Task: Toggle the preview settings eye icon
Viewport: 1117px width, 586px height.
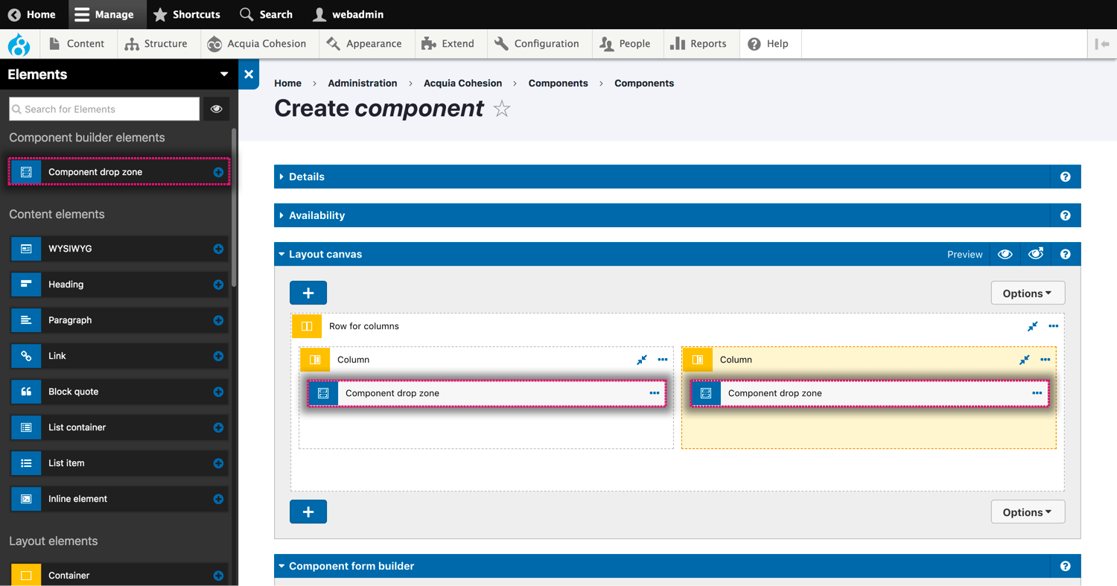Action: click(x=1035, y=254)
